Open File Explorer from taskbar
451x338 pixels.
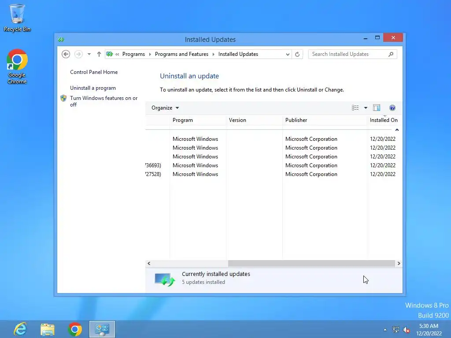coord(48,329)
